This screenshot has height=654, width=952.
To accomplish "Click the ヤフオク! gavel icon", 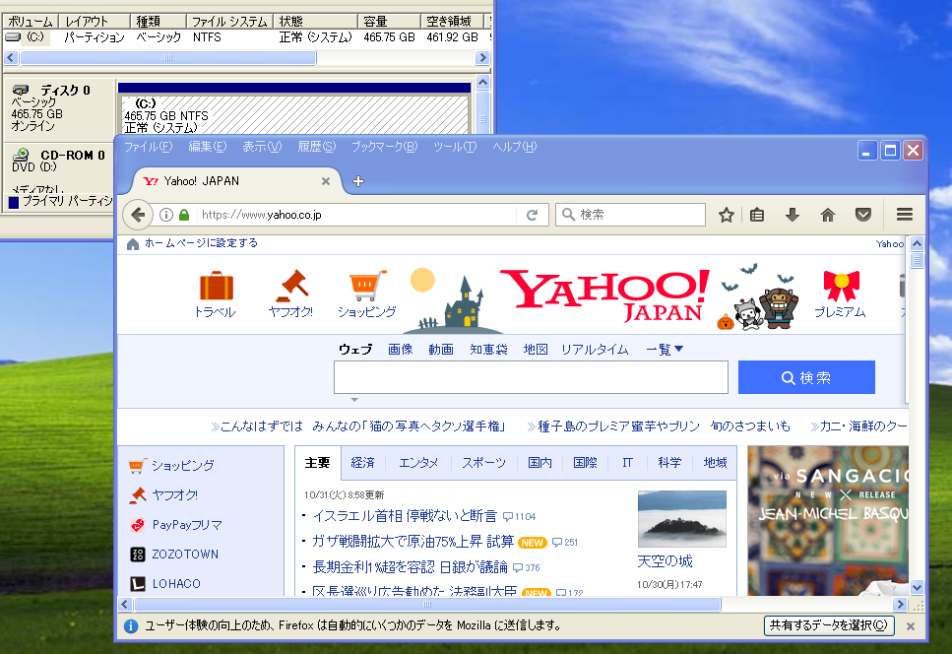I will [x=292, y=286].
